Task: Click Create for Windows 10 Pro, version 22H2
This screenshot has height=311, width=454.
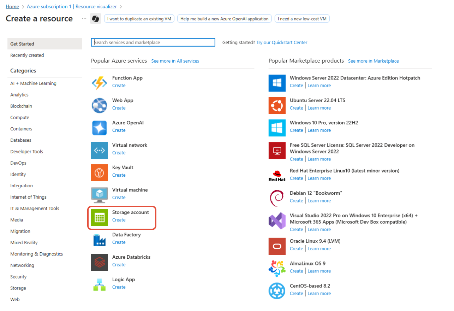Action: tap(296, 130)
